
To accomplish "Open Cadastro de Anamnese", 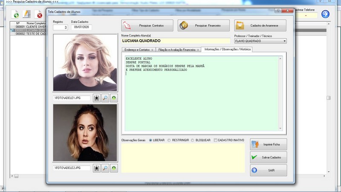I will [x=260, y=26].
